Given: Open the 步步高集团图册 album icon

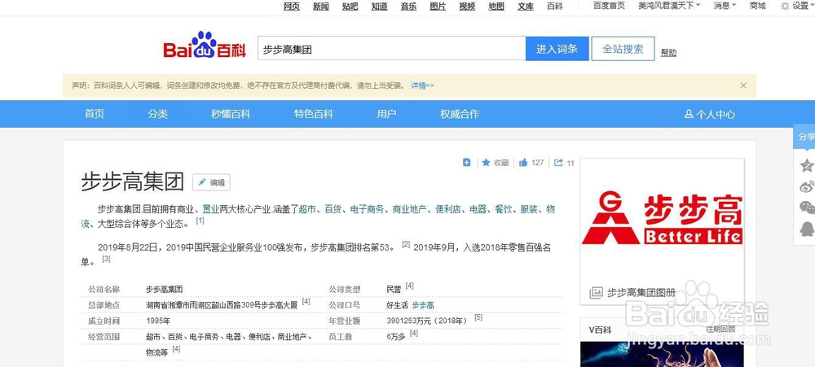Looking at the screenshot, I should [596, 293].
